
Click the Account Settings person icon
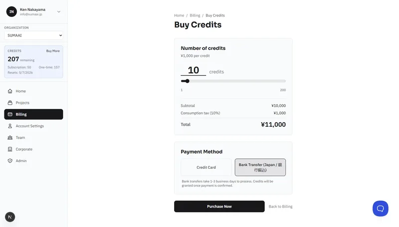click(x=10, y=126)
